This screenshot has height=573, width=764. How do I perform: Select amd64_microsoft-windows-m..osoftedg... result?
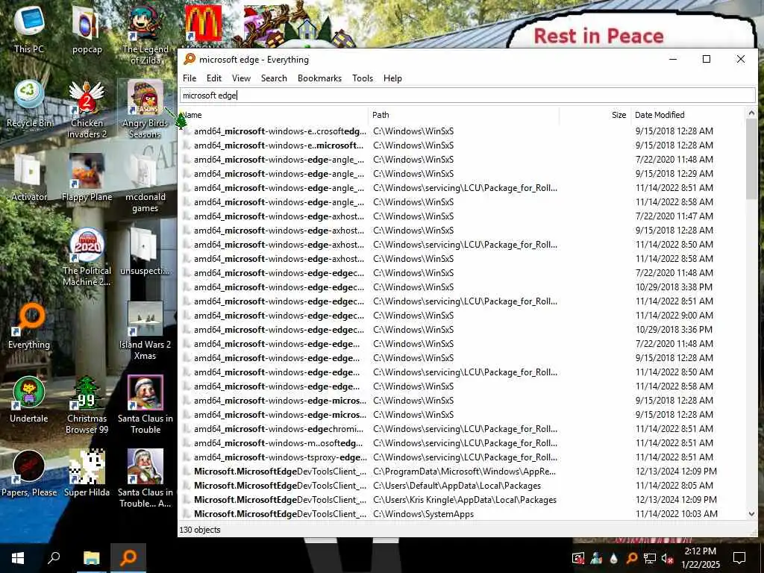(x=461, y=443)
